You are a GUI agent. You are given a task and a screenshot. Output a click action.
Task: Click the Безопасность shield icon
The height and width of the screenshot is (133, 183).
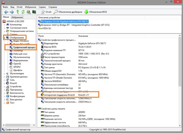click(8, 93)
